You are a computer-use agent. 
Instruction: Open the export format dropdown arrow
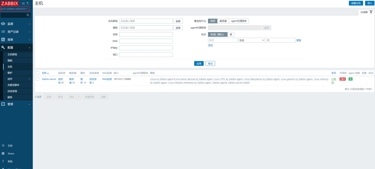(79, 97)
